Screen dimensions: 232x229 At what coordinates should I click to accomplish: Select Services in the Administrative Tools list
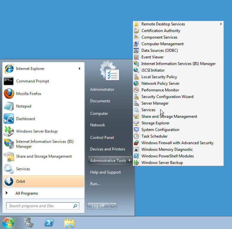click(x=178, y=110)
